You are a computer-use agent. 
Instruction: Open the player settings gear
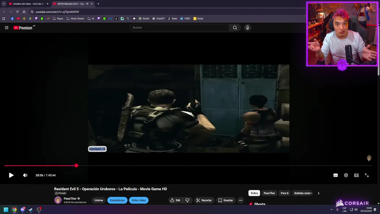[346, 175]
